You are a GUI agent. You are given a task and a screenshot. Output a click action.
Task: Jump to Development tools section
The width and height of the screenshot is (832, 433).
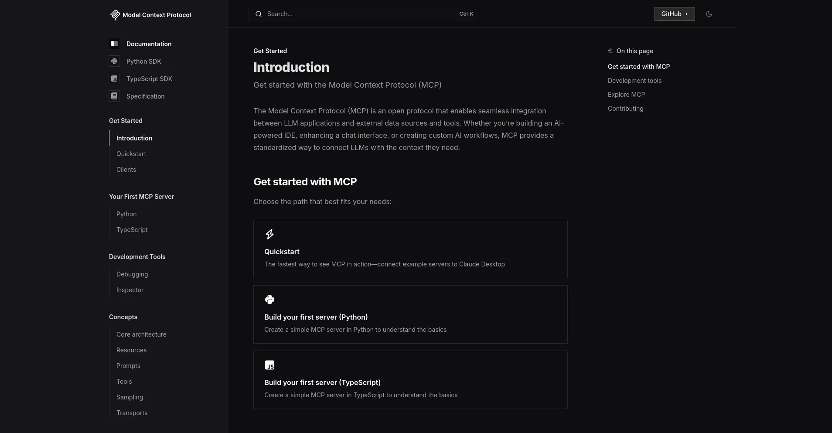(x=634, y=81)
